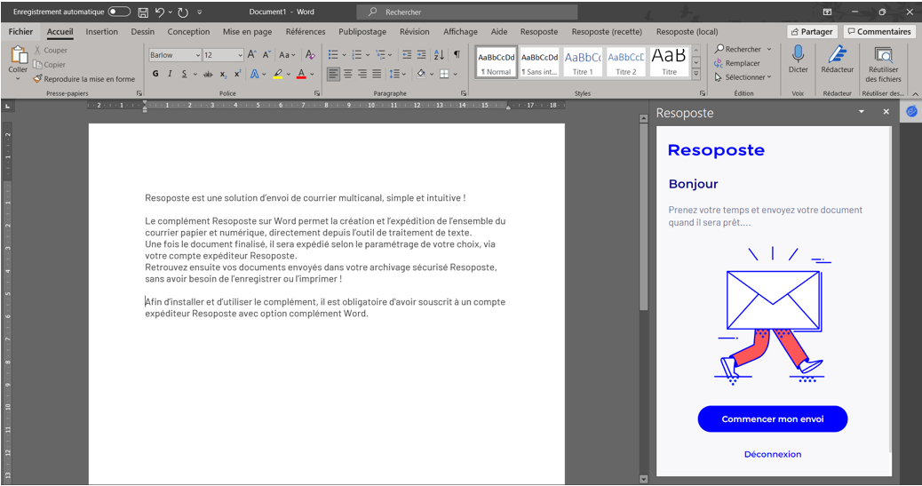Open the Révision tab
The height and width of the screenshot is (486, 922).
(415, 32)
